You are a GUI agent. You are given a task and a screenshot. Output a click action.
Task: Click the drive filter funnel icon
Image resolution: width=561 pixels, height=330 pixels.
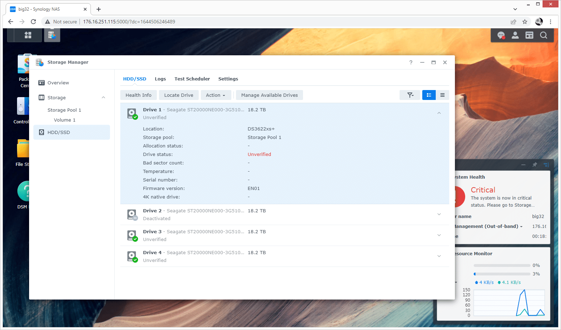pos(410,95)
